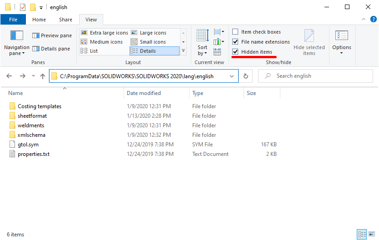The image size is (379, 240).
Task: Switch layout to Small icons
Action: click(149, 42)
